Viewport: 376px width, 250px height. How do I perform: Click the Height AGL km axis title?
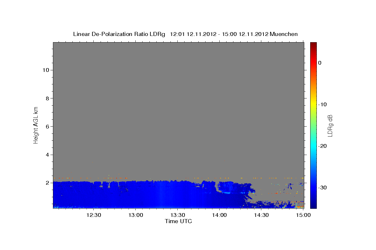coord(36,124)
